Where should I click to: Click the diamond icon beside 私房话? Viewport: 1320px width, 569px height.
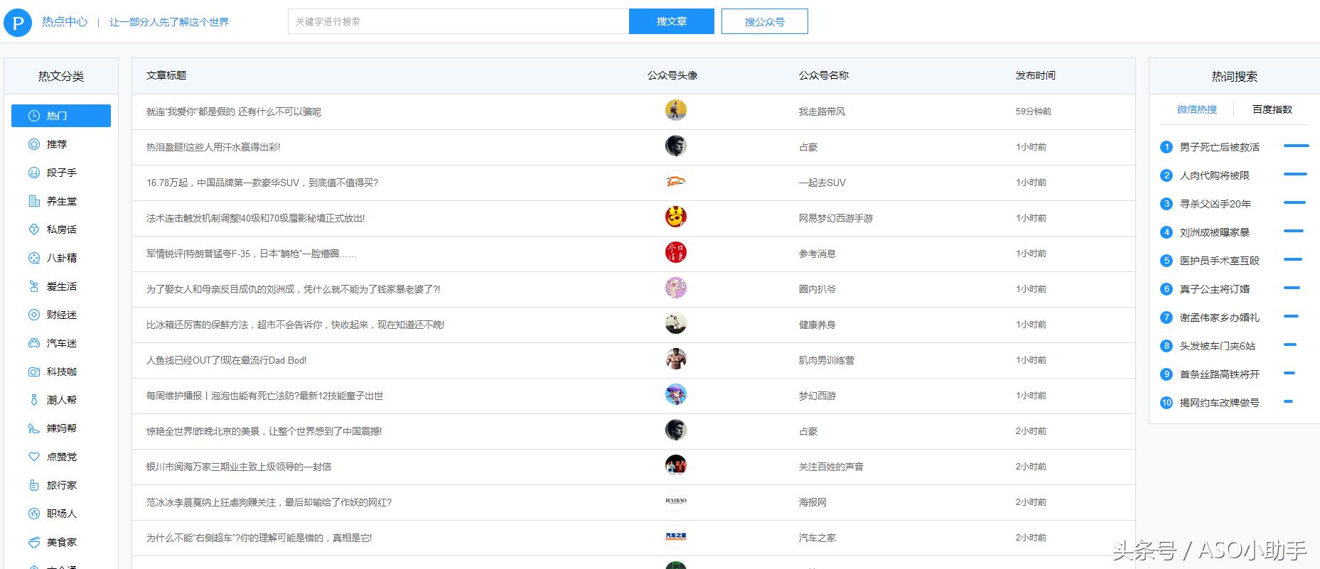(x=33, y=229)
